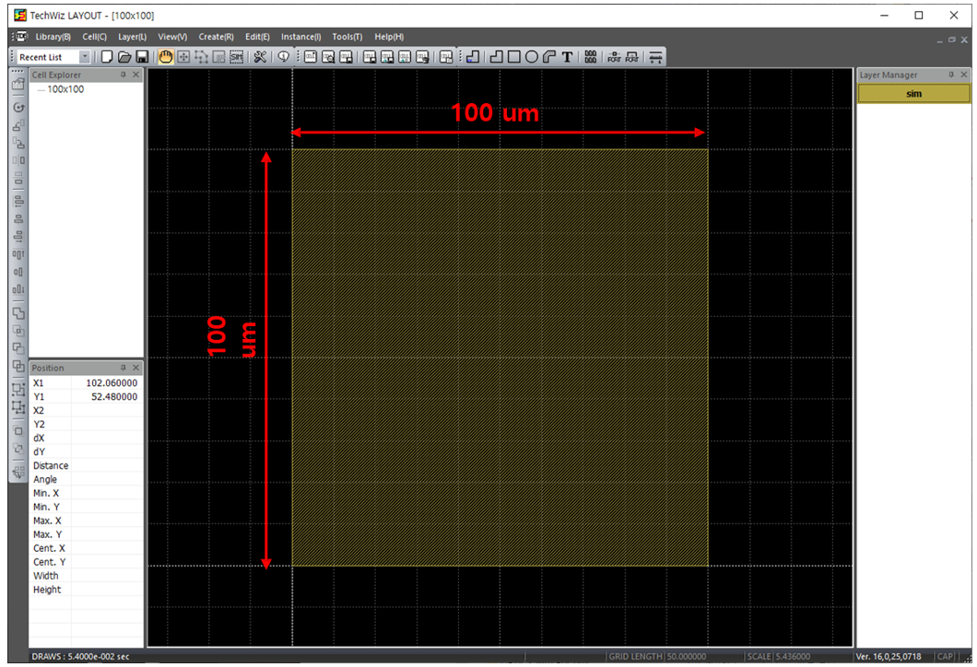The width and height of the screenshot is (977, 667).
Task: Select the Text tool
Action: tap(567, 57)
